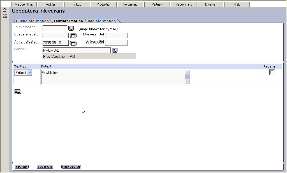This screenshot has height=173, width=287.
Task: Open the Försäljning menu
Action: pyautogui.click(x=130, y=4)
